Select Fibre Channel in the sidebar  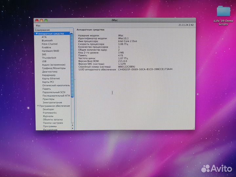pyautogui.click(x=49, y=44)
